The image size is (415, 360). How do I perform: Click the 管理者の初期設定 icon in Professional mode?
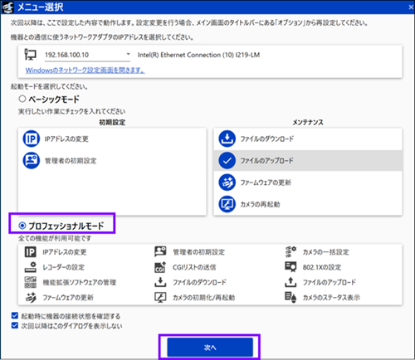[160, 251]
